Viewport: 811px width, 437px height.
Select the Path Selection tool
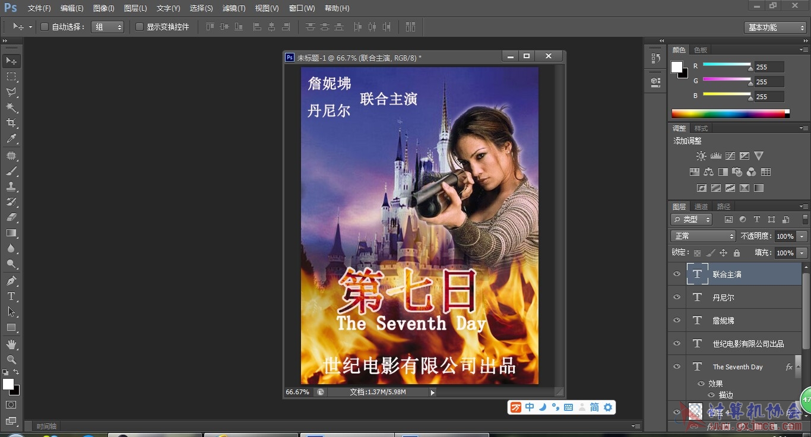point(11,312)
